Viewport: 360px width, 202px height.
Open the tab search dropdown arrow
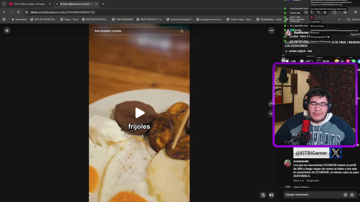[x=4, y=4]
